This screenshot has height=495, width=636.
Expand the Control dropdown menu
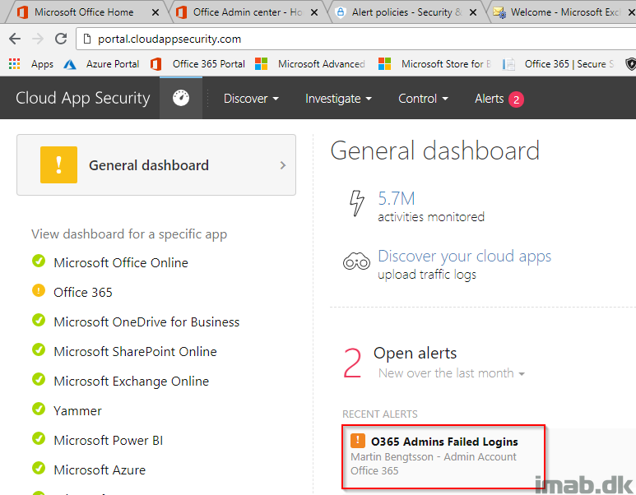coord(423,99)
